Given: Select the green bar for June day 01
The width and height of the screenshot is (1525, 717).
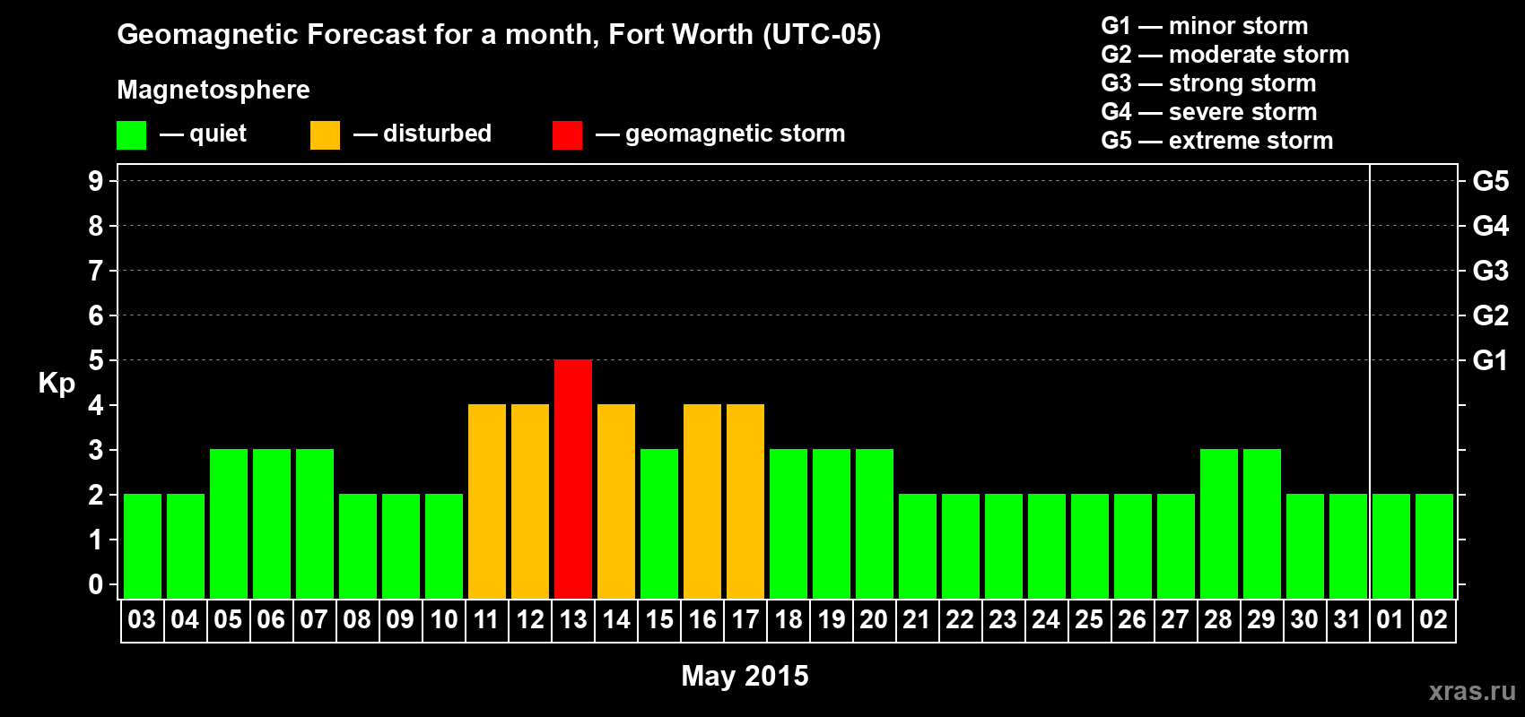Looking at the screenshot, I should pyautogui.click(x=1391, y=546).
